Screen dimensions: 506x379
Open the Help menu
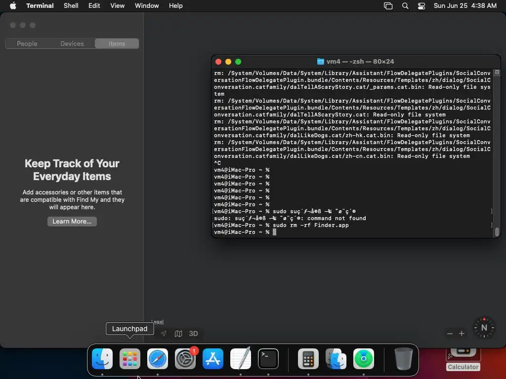coord(175,5)
